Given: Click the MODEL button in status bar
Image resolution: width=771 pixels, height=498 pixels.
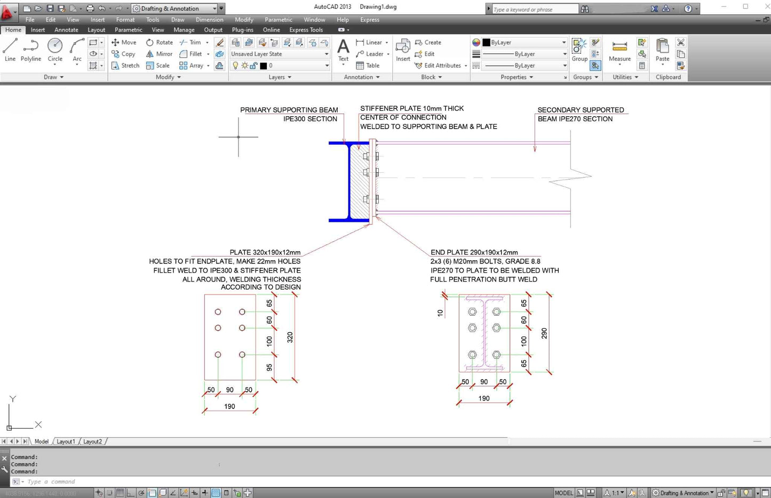Looking at the screenshot, I should 563,493.
